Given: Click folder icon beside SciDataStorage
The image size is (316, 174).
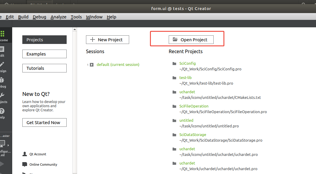Looking at the screenshot, I should pos(174,135).
